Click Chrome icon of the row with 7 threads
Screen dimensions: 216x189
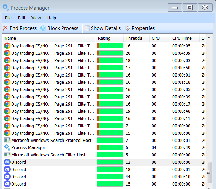pos(7,126)
